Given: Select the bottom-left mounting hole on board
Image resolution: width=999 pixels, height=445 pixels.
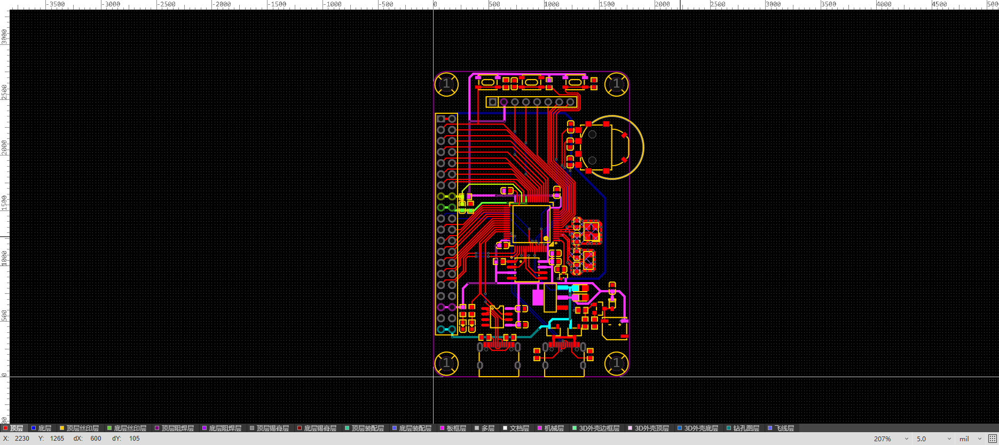Looking at the screenshot, I should pyautogui.click(x=446, y=364).
